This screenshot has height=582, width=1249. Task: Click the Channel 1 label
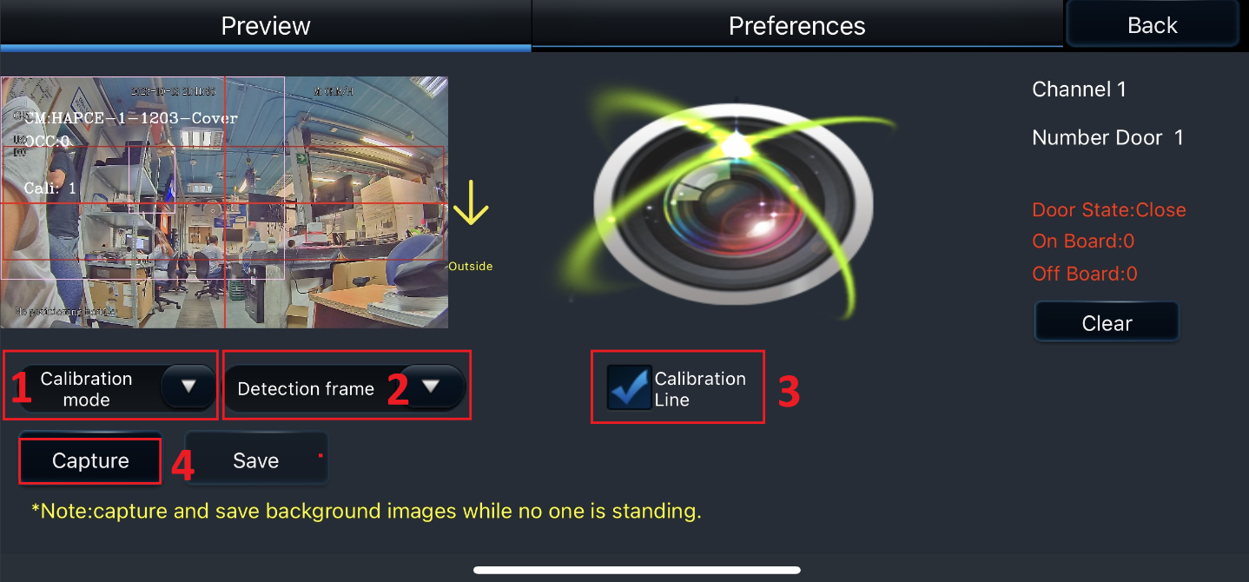coord(1079,89)
